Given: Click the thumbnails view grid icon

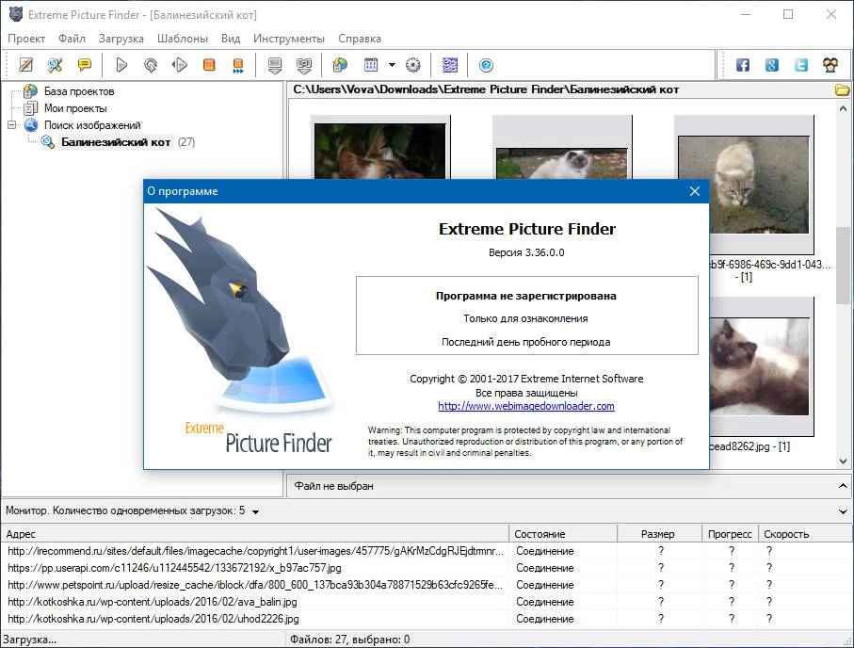Looking at the screenshot, I should [x=371, y=65].
